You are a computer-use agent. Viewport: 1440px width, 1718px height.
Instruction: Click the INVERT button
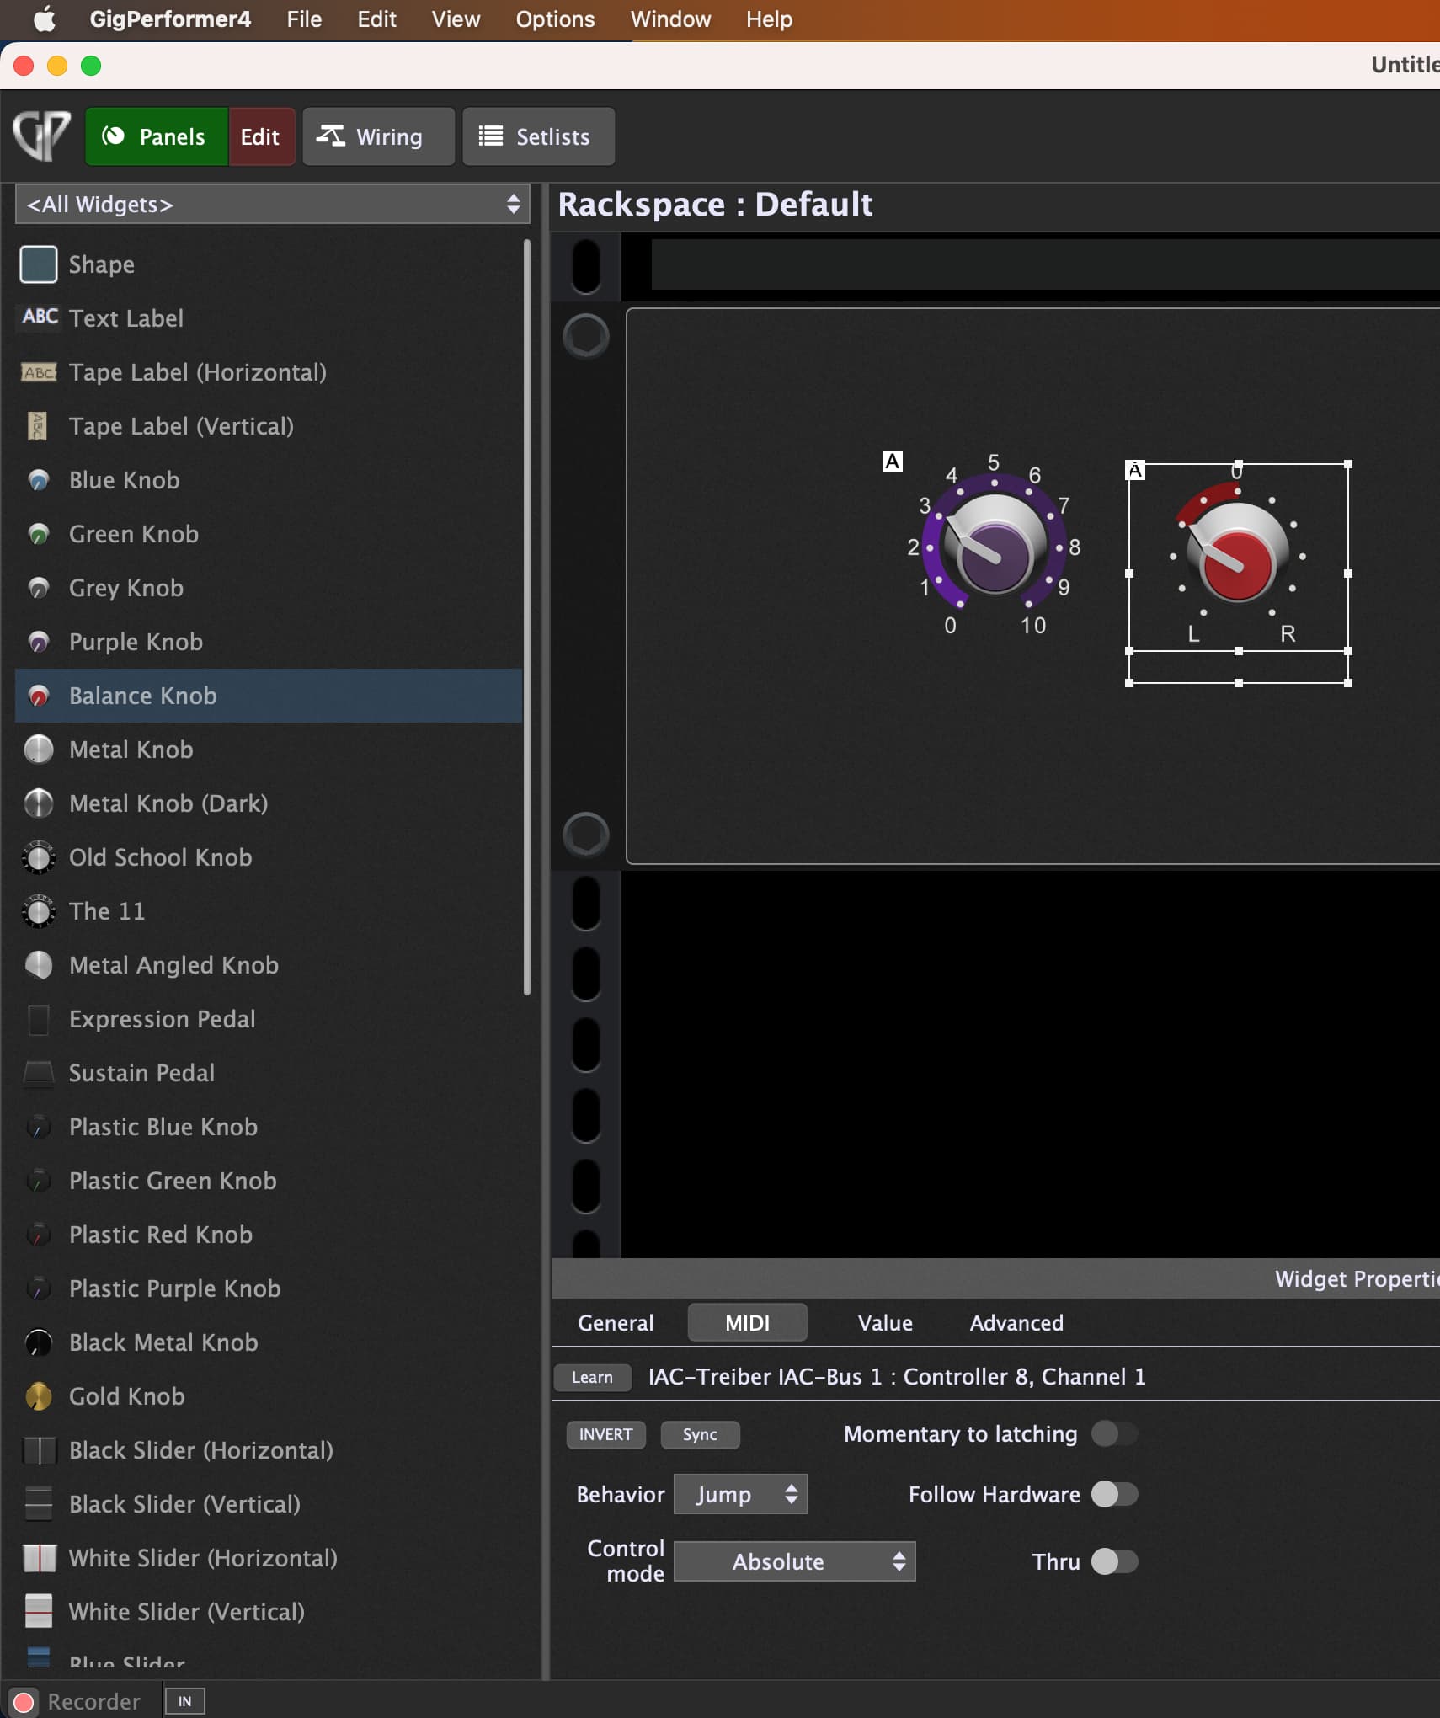tap(605, 1434)
